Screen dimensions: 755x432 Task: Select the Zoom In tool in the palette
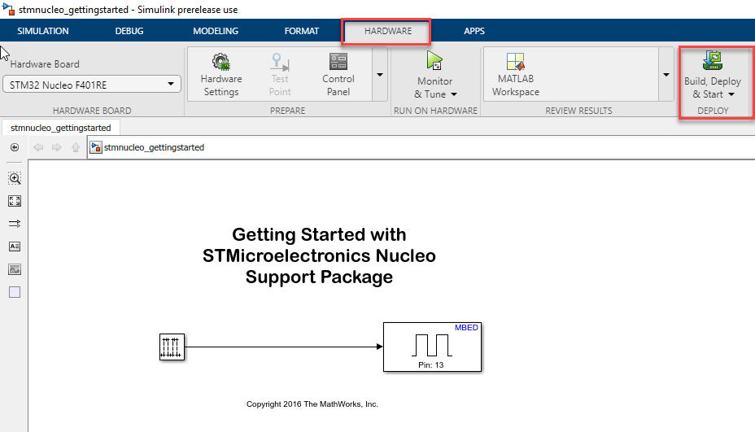[x=15, y=178]
